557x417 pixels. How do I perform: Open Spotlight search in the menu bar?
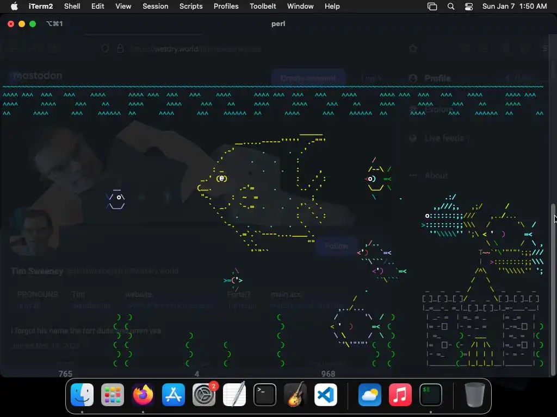pos(451,7)
